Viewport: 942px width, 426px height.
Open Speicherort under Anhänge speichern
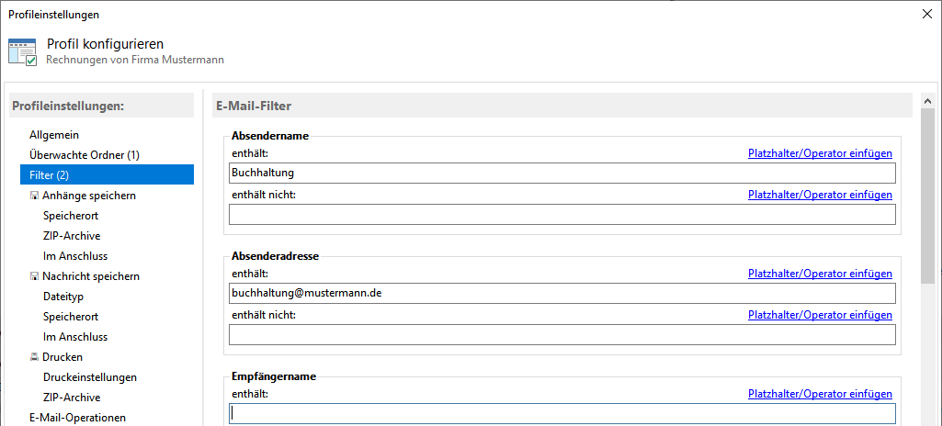[71, 216]
